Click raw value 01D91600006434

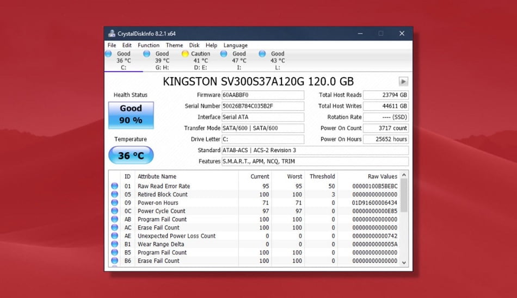click(374, 202)
